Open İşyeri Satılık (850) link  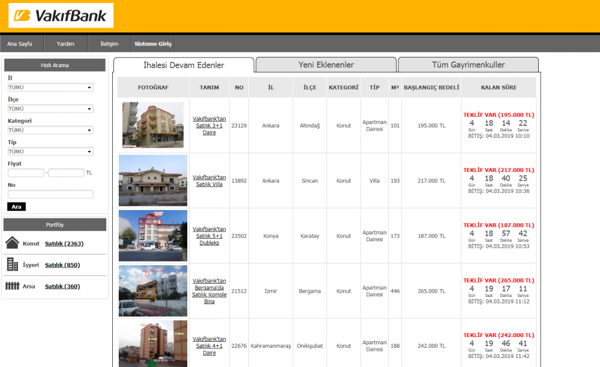click(x=62, y=265)
